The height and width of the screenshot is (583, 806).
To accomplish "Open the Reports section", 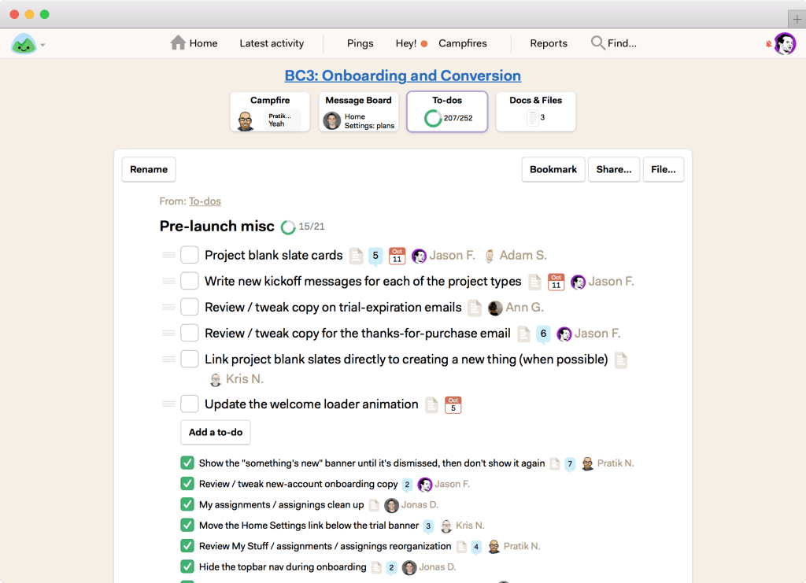I will point(548,43).
